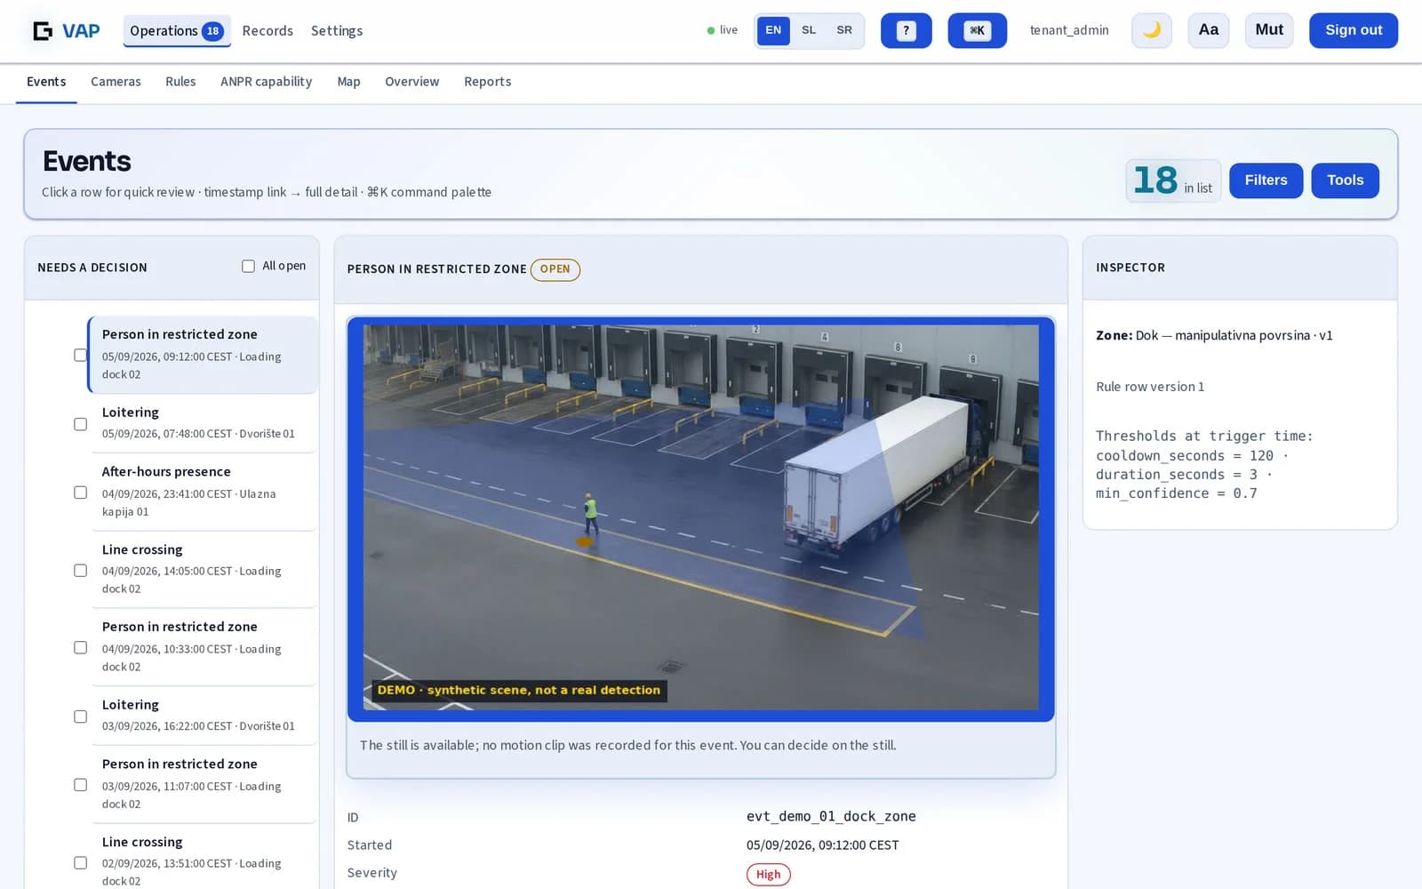
Task: Open the ⌘K command palette button
Action: coord(977,30)
